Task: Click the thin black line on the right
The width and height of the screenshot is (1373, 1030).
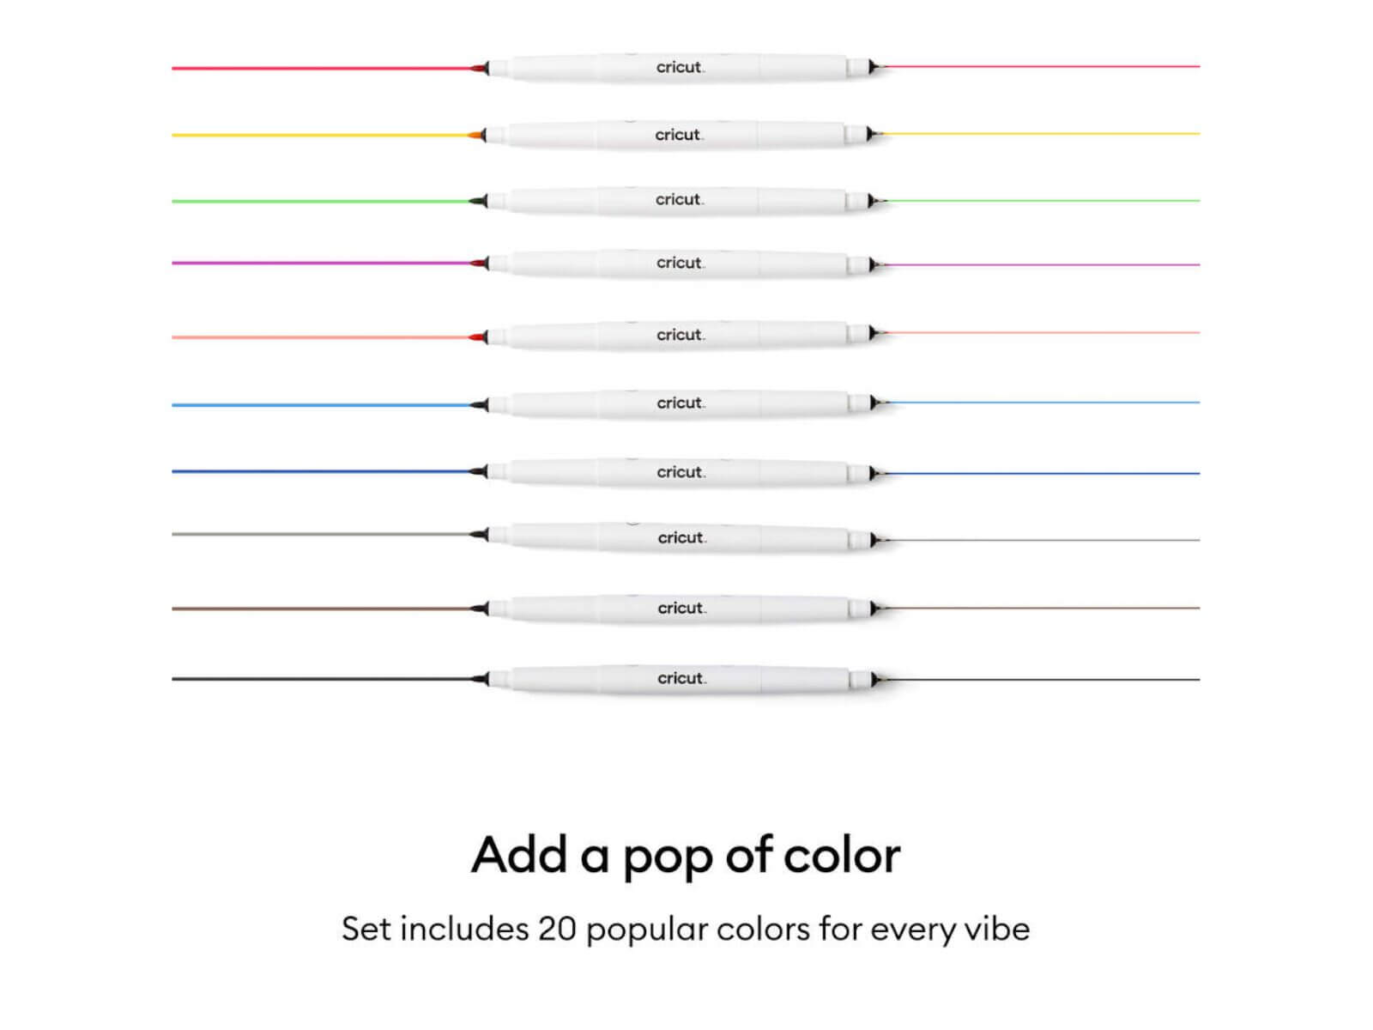Action: [1043, 680]
